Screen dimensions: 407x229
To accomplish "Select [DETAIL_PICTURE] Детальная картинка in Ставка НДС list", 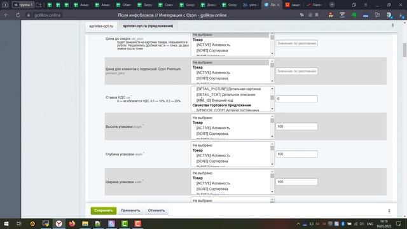I will click(230, 89).
